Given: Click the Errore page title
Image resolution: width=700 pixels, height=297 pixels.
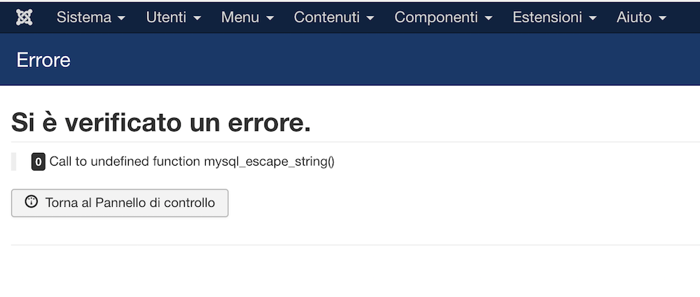Looking at the screenshot, I should point(43,60).
